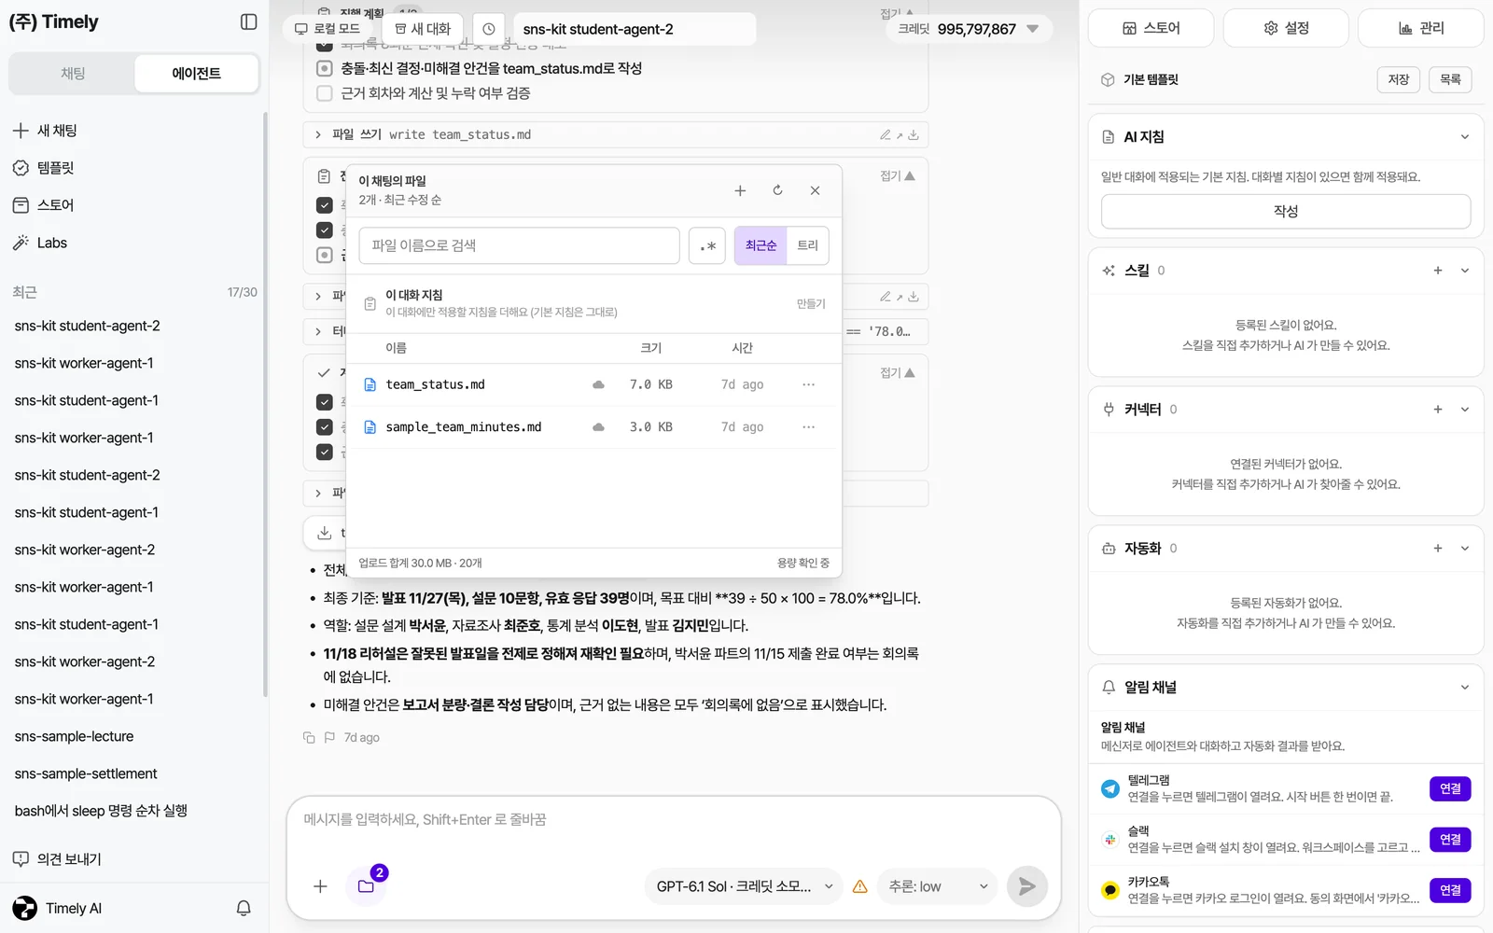Click 작성 under AI 지침
Screen dimensions: 1493x933
click(x=1286, y=212)
